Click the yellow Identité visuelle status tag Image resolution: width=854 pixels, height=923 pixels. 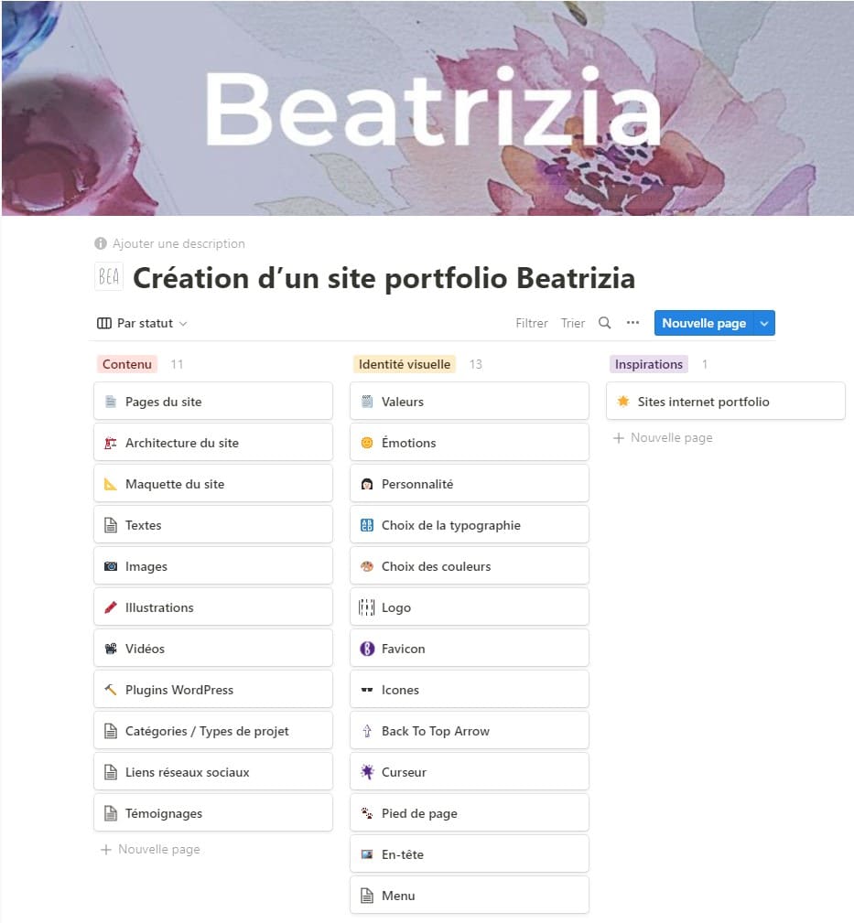pyautogui.click(x=403, y=363)
